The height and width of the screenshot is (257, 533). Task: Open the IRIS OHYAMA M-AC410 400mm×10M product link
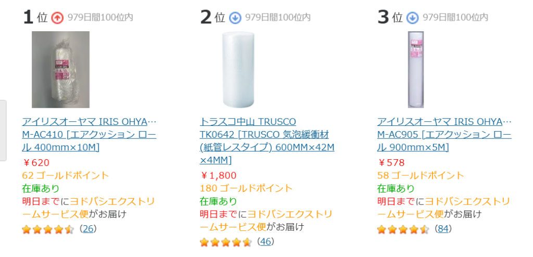(89, 134)
